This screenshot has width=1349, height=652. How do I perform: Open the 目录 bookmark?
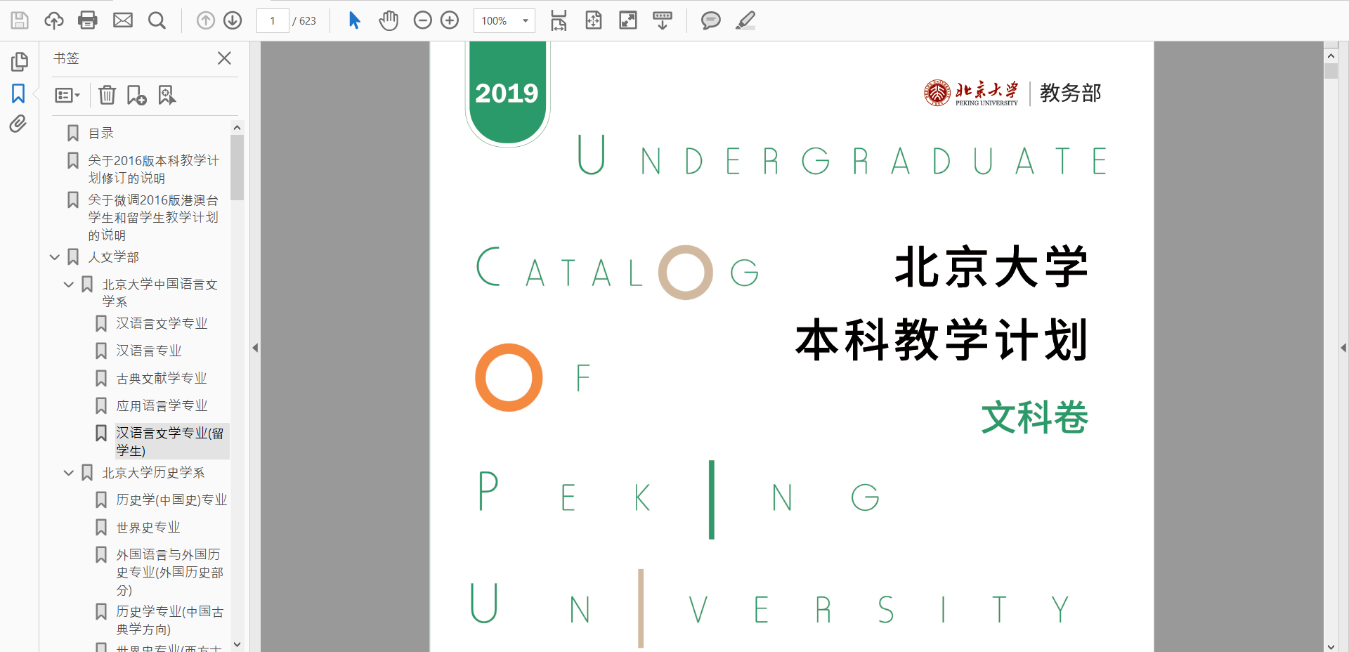(x=100, y=133)
